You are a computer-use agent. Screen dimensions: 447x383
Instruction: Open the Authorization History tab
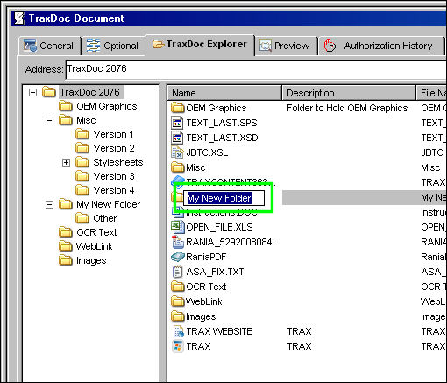[x=381, y=46]
